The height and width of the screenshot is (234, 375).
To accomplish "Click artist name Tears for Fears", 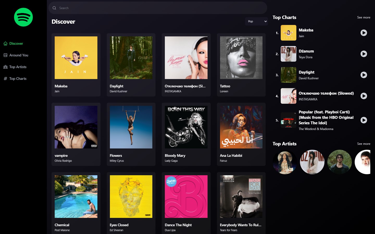I will (229, 230).
